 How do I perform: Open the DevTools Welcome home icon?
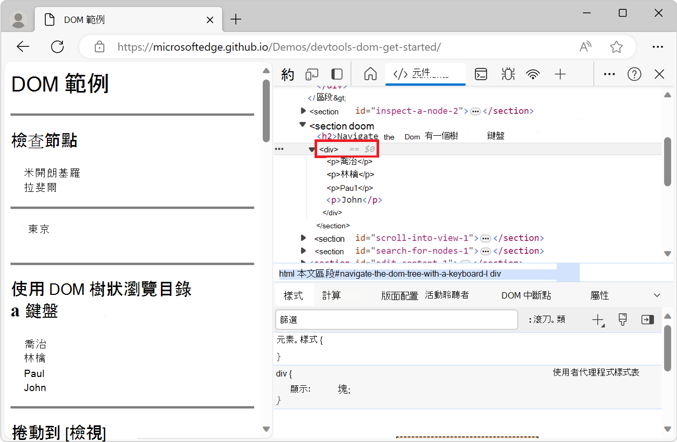click(x=370, y=74)
